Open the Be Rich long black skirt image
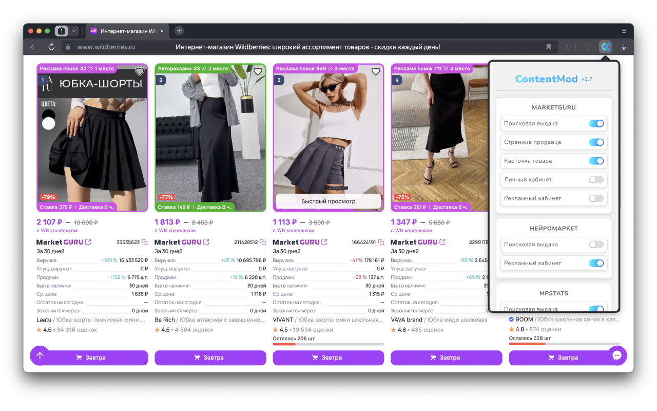 pyautogui.click(x=210, y=138)
